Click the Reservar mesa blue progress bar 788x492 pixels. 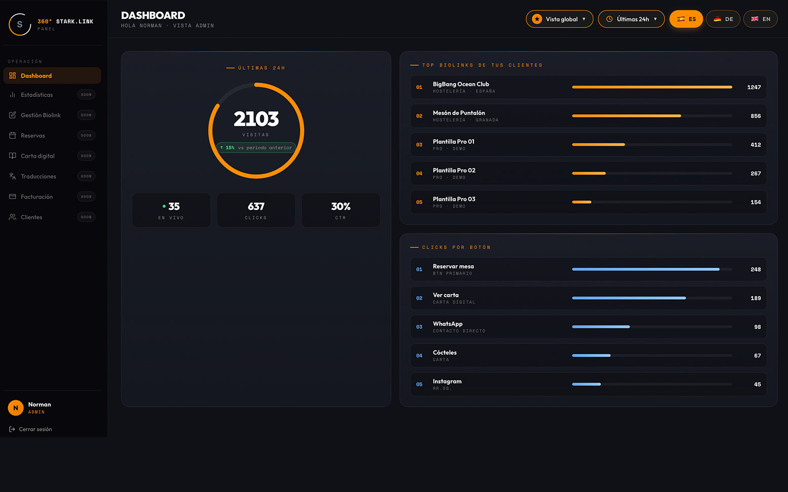click(652, 269)
